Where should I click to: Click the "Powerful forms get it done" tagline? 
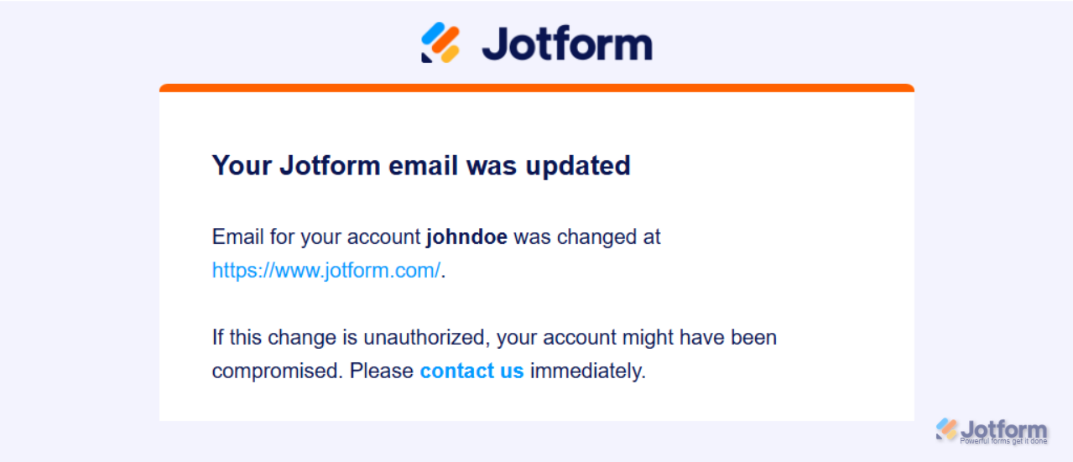click(x=1003, y=441)
